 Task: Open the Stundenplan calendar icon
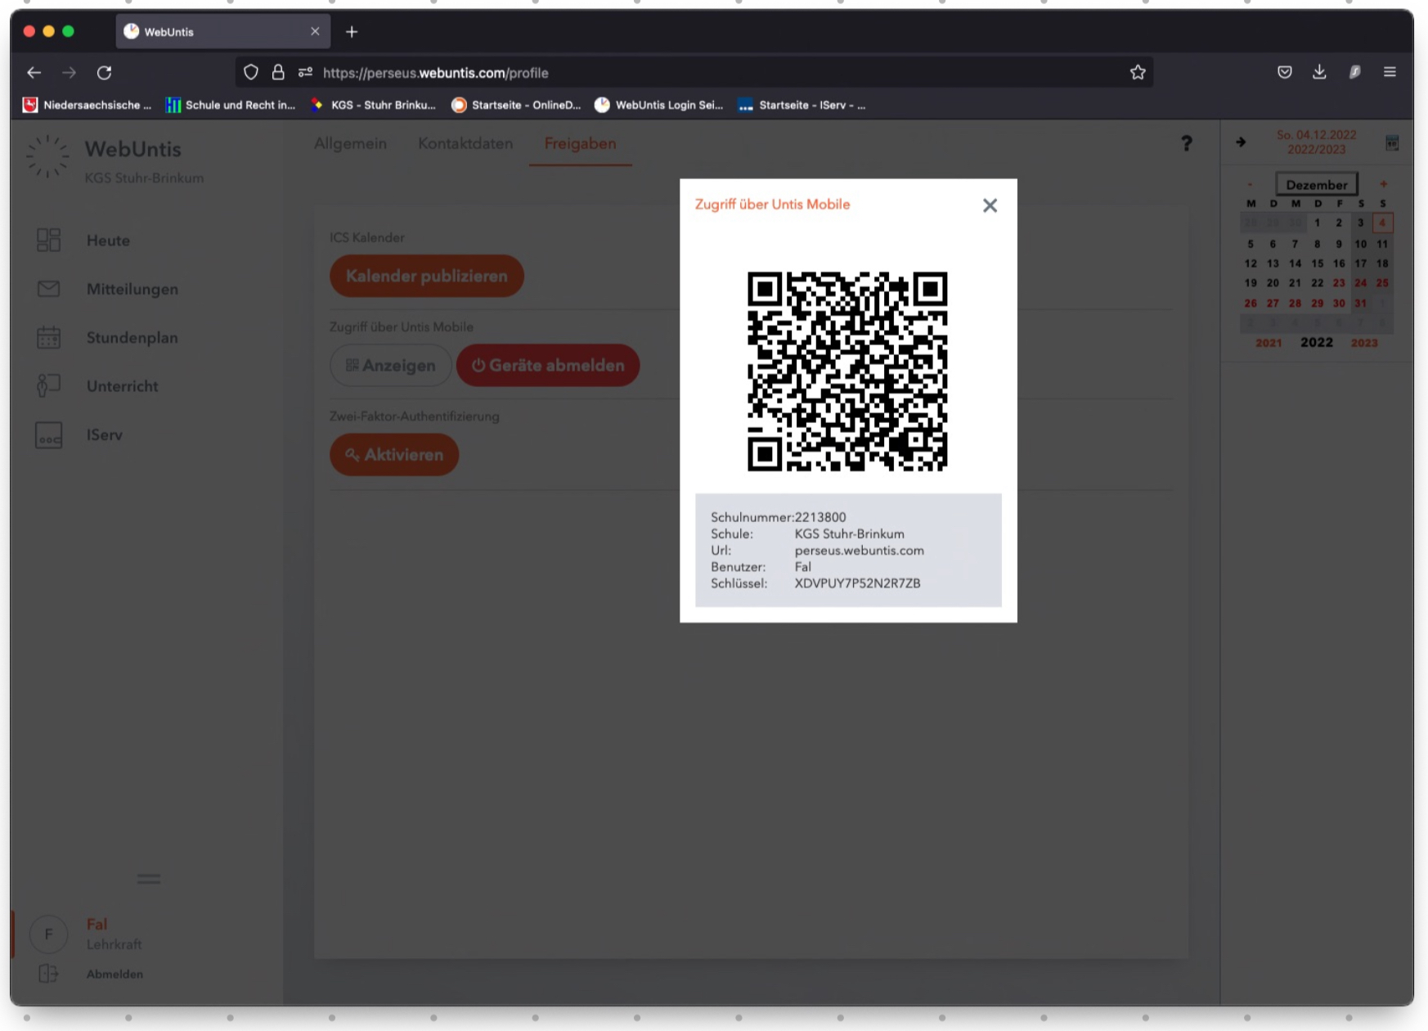coord(48,337)
